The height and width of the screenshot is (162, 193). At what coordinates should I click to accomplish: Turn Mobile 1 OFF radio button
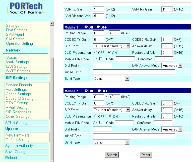pyautogui.click(x=98, y=27)
